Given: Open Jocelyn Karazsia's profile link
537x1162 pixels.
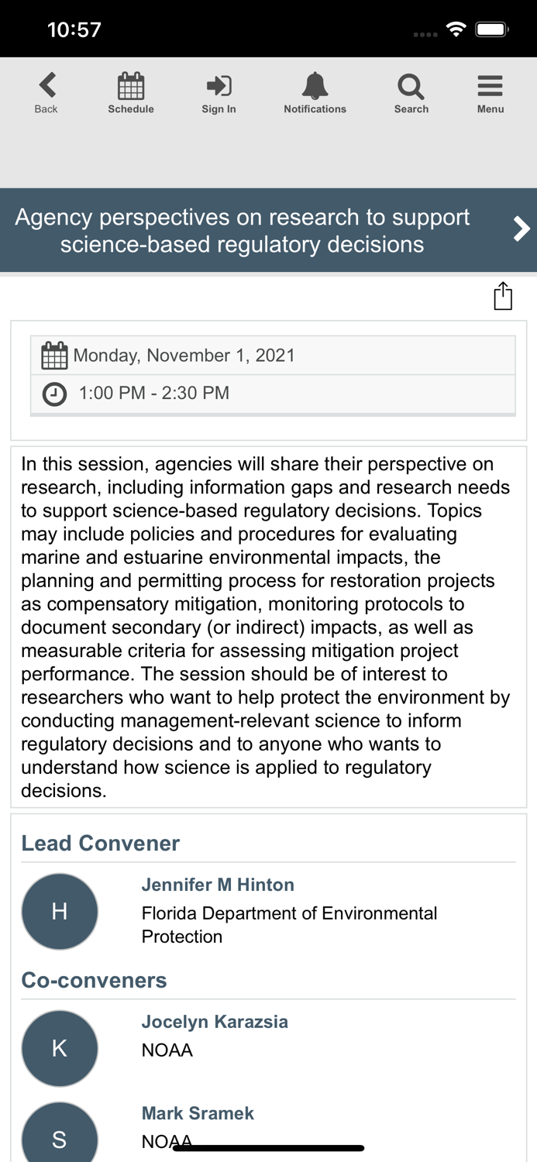Looking at the screenshot, I should [215, 1022].
